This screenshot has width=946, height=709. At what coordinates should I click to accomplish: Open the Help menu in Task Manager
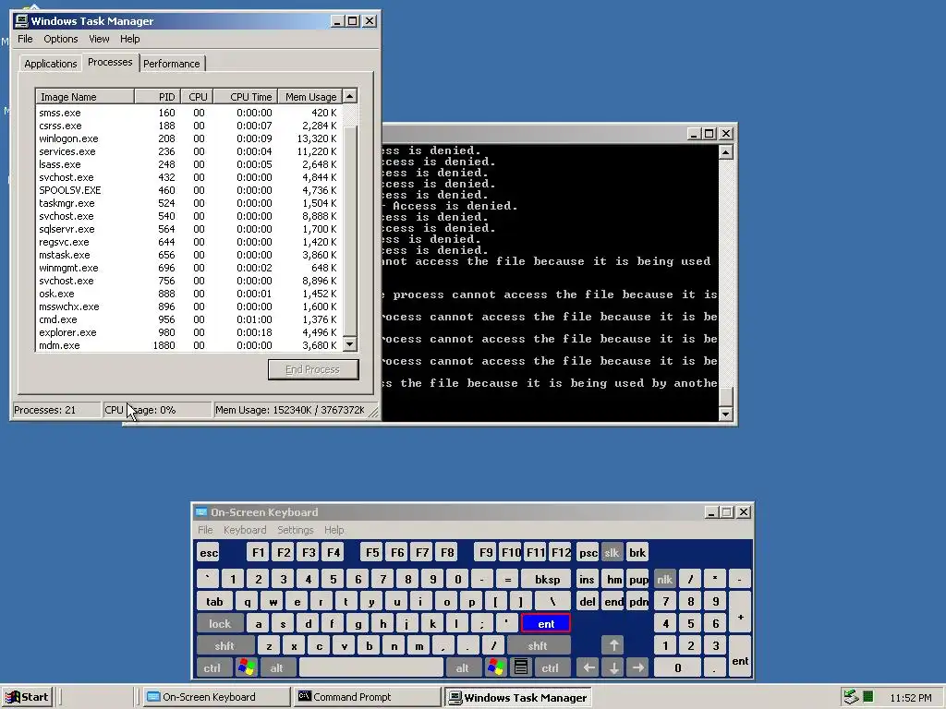point(129,39)
